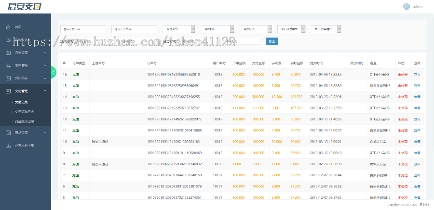
Task: Click order number 1001820190325122236627498255
Action: tap(173, 97)
